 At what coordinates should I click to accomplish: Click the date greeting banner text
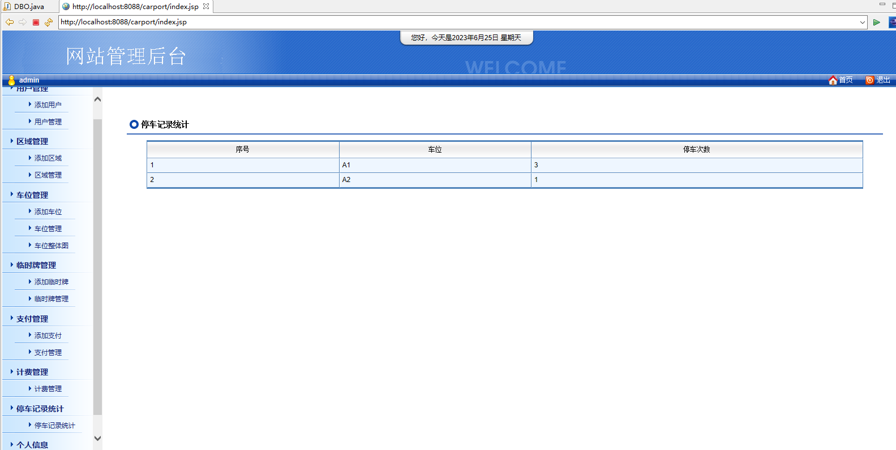click(466, 38)
